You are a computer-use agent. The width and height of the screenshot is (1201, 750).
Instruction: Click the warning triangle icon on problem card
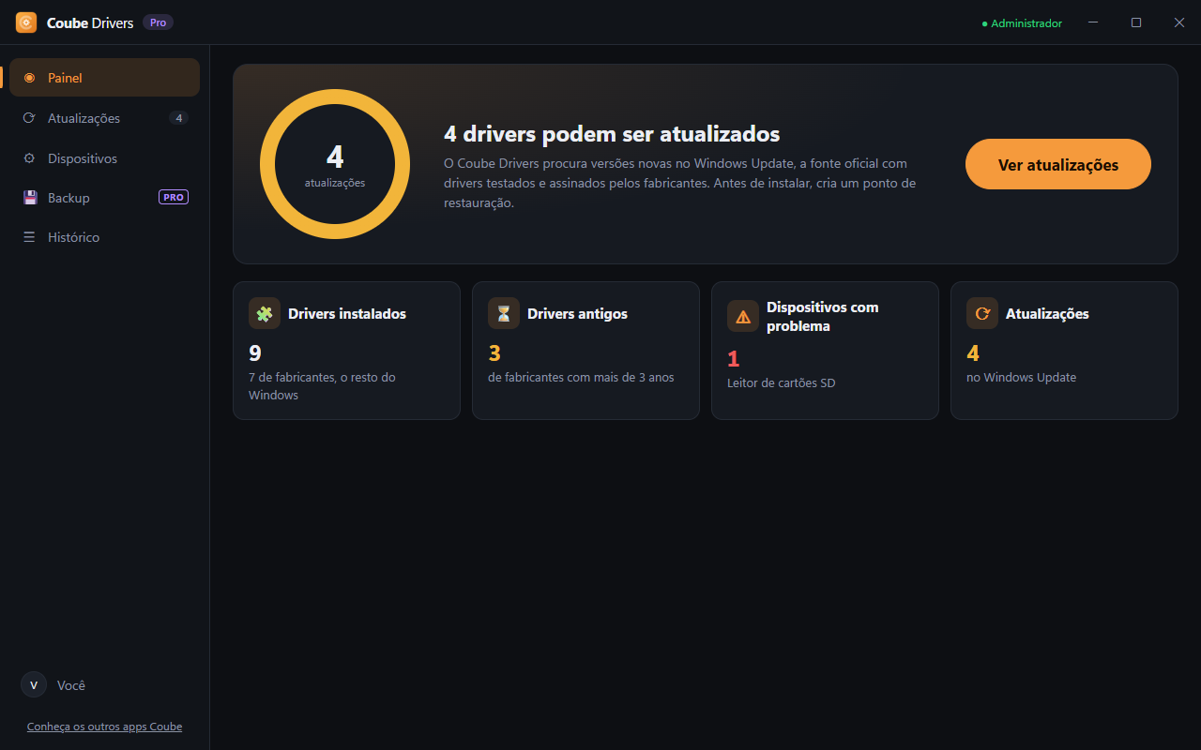(x=743, y=317)
